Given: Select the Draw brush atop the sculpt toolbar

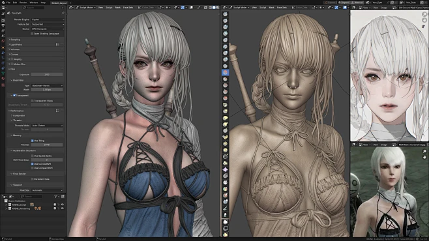Looking at the screenshot, I should coord(225,14).
